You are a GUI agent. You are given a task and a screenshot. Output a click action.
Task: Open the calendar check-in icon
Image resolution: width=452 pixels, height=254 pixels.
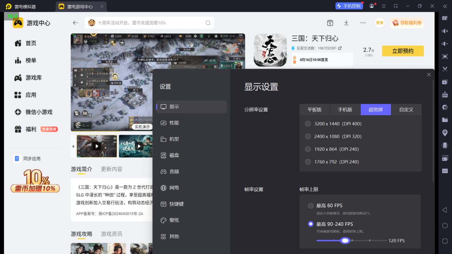(x=330, y=23)
